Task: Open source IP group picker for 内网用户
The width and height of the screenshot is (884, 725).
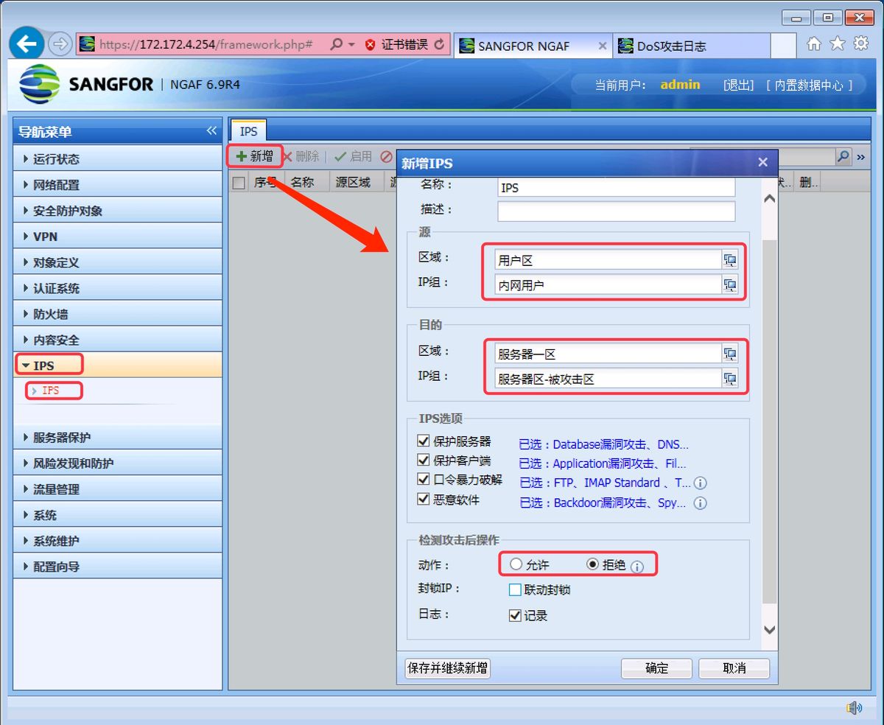Action: 730,285
